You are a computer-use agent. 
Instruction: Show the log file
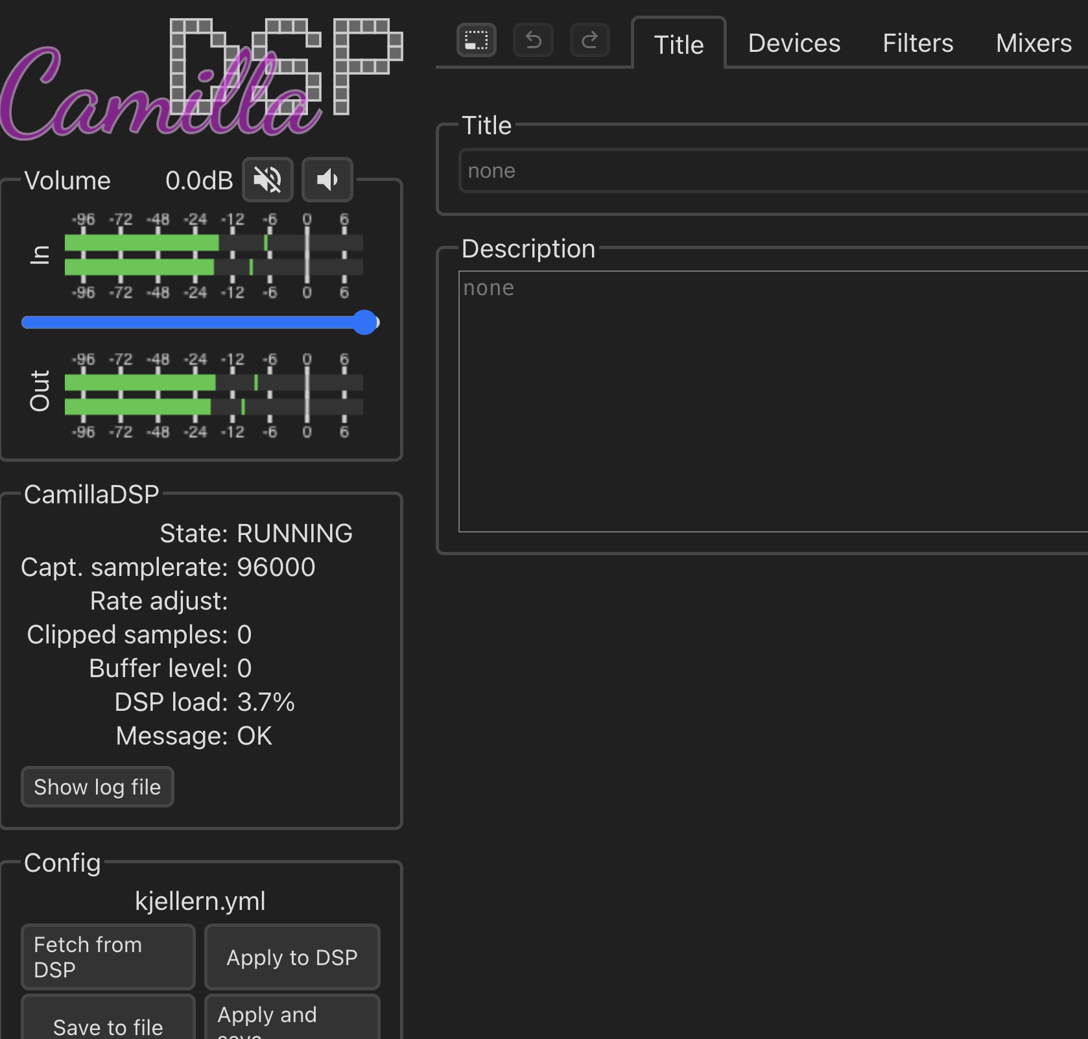point(97,787)
